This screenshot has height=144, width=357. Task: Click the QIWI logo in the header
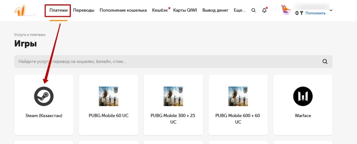pyautogui.click(x=25, y=10)
